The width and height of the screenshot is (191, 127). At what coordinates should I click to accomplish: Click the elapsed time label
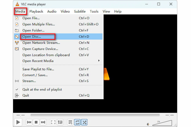point(20,115)
